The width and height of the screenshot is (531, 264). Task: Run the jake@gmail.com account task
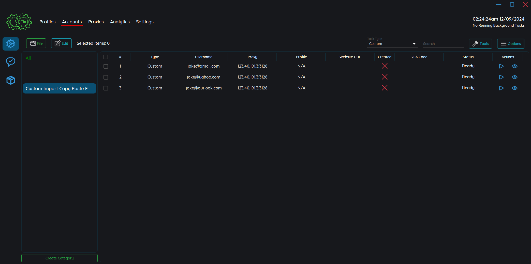pos(501,66)
